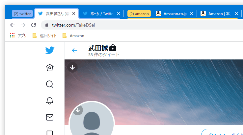Image resolution: width=243 pixels, height=135 pixels.
Task: Click the 38 件のツイート count text
Action: (x=104, y=55)
